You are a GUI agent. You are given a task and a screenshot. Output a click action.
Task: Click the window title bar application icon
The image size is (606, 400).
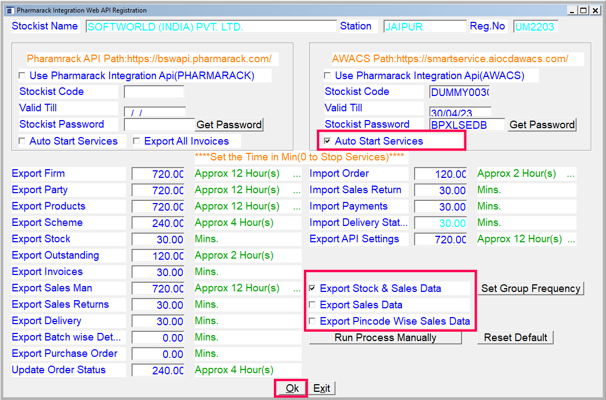point(10,10)
